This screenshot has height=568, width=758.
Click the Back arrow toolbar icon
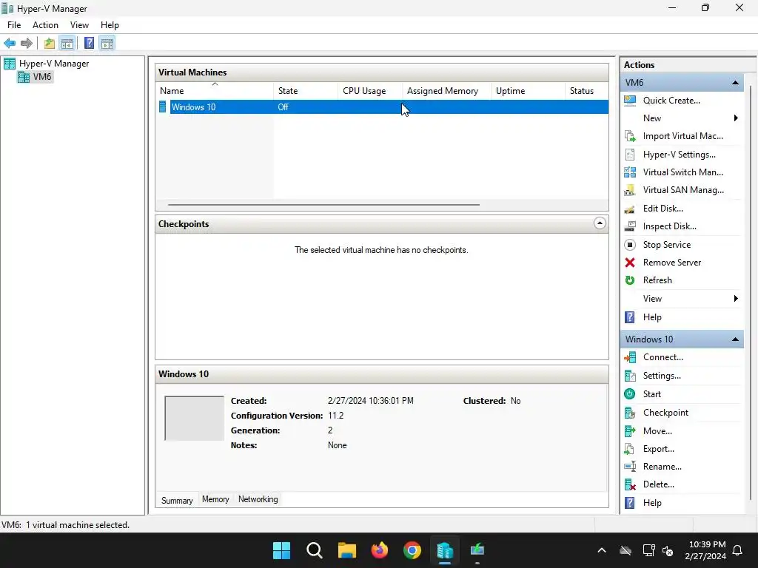point(10,44)
